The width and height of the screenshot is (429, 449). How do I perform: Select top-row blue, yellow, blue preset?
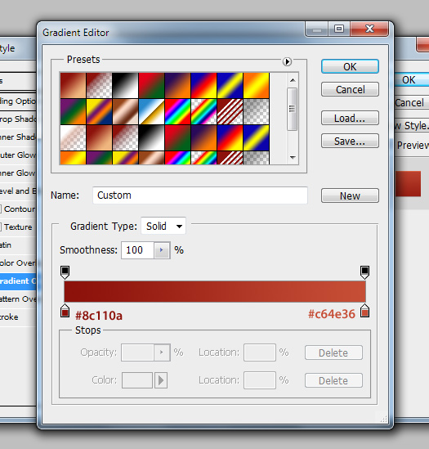(230, 85)
